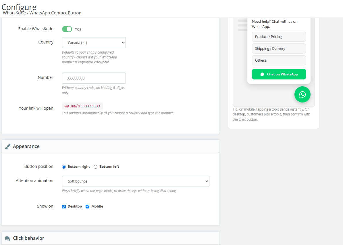This screenshot has width=343, height=245.
Task: Click the round WhatsApp floating icon
Action: point(302,94)
